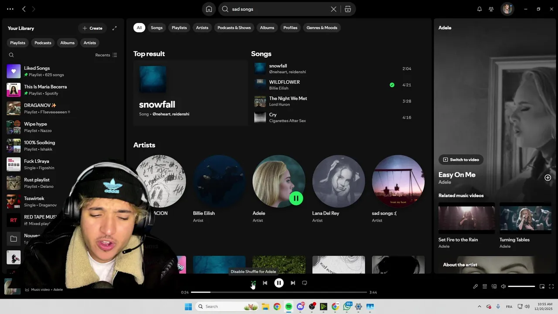The width and height of the screenshot is (558, 314).
Task: Show Podcasts & Shows results
Action: [x=234, y=27]
